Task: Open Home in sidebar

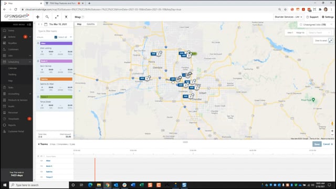Action: 11,30
